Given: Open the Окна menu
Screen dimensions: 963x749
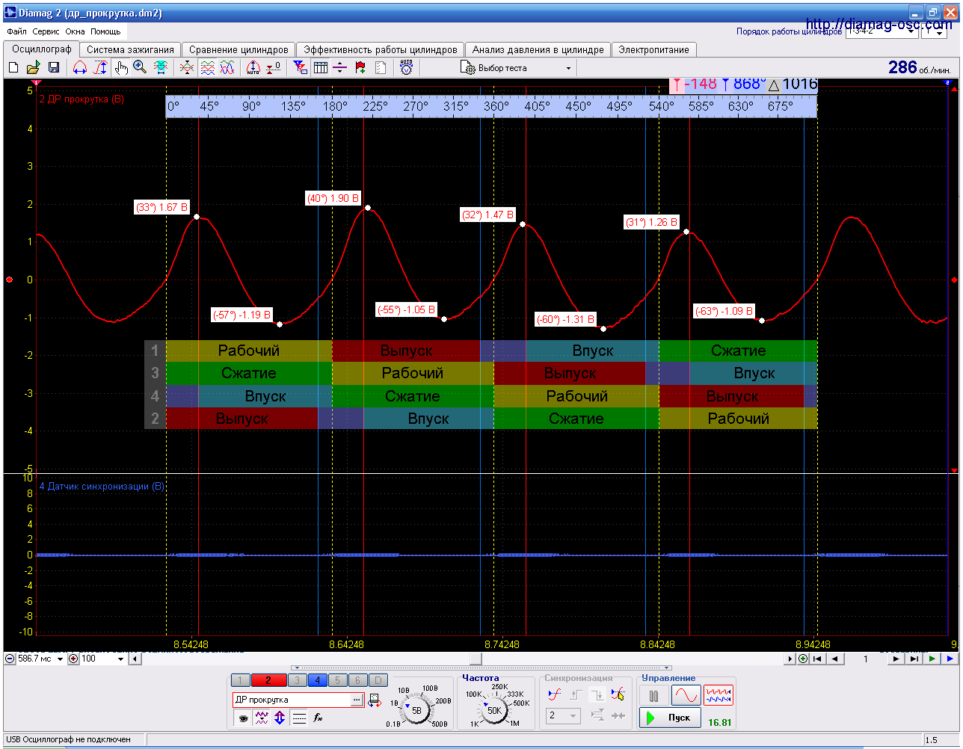Looking at the screenshot, I should pyautogui.click(x=75, y=31).
